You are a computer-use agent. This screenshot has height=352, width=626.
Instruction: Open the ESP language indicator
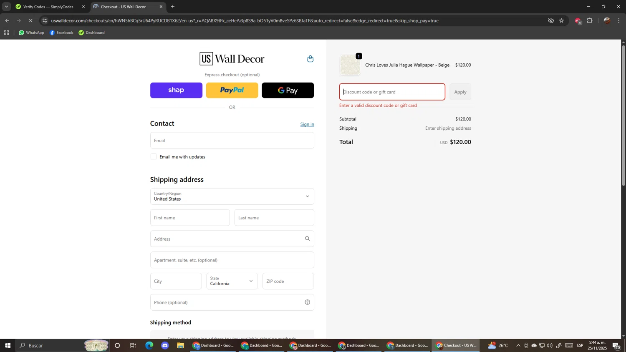point(580,345)
